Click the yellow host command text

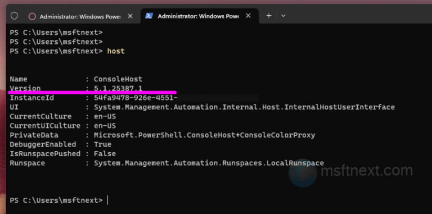116,51
